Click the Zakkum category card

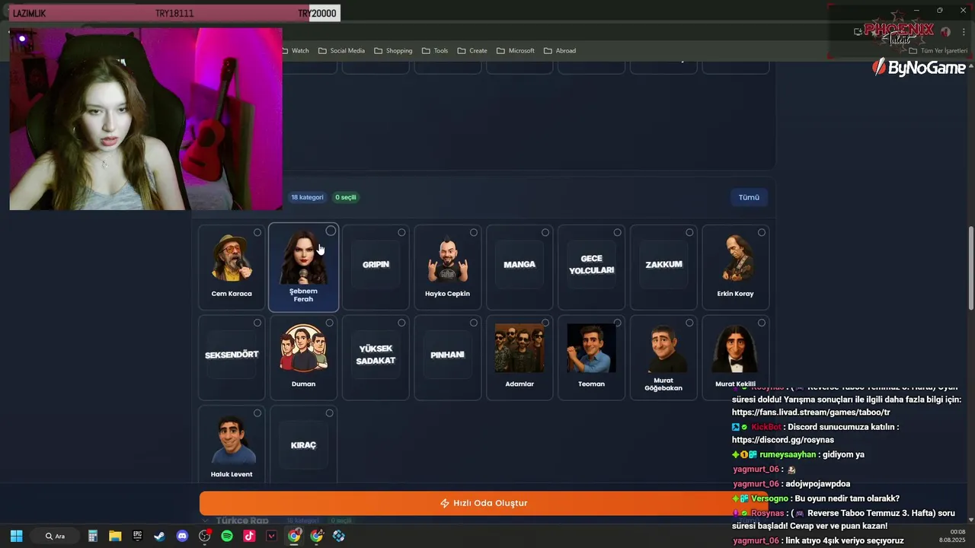(x=663, y=267)
